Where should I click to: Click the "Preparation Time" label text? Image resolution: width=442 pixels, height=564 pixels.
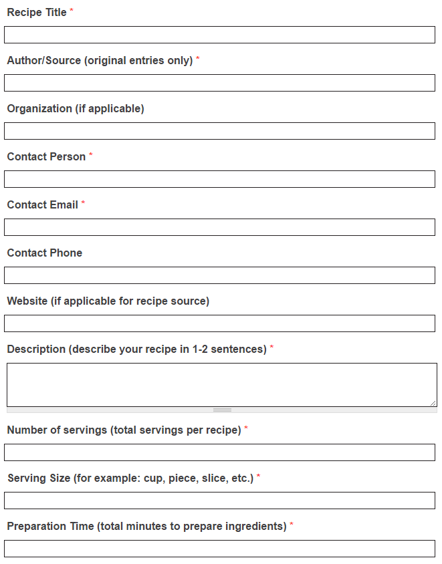pyautogui.click(x=146, y=527)
